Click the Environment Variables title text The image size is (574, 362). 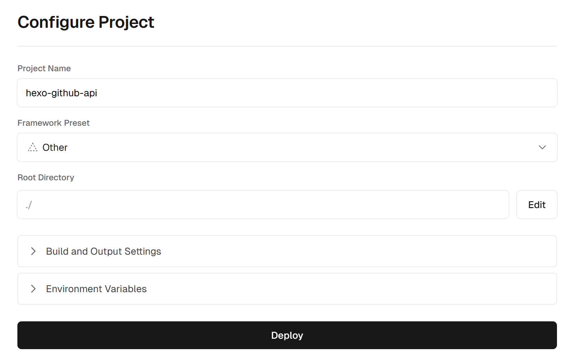pyautogui.click(x=96, y=289)
